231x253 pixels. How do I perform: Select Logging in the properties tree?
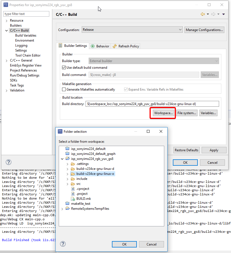click(x=21, y=45)
